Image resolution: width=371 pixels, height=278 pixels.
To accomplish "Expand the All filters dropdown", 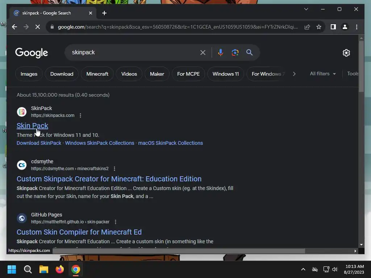I will (323, 74).
